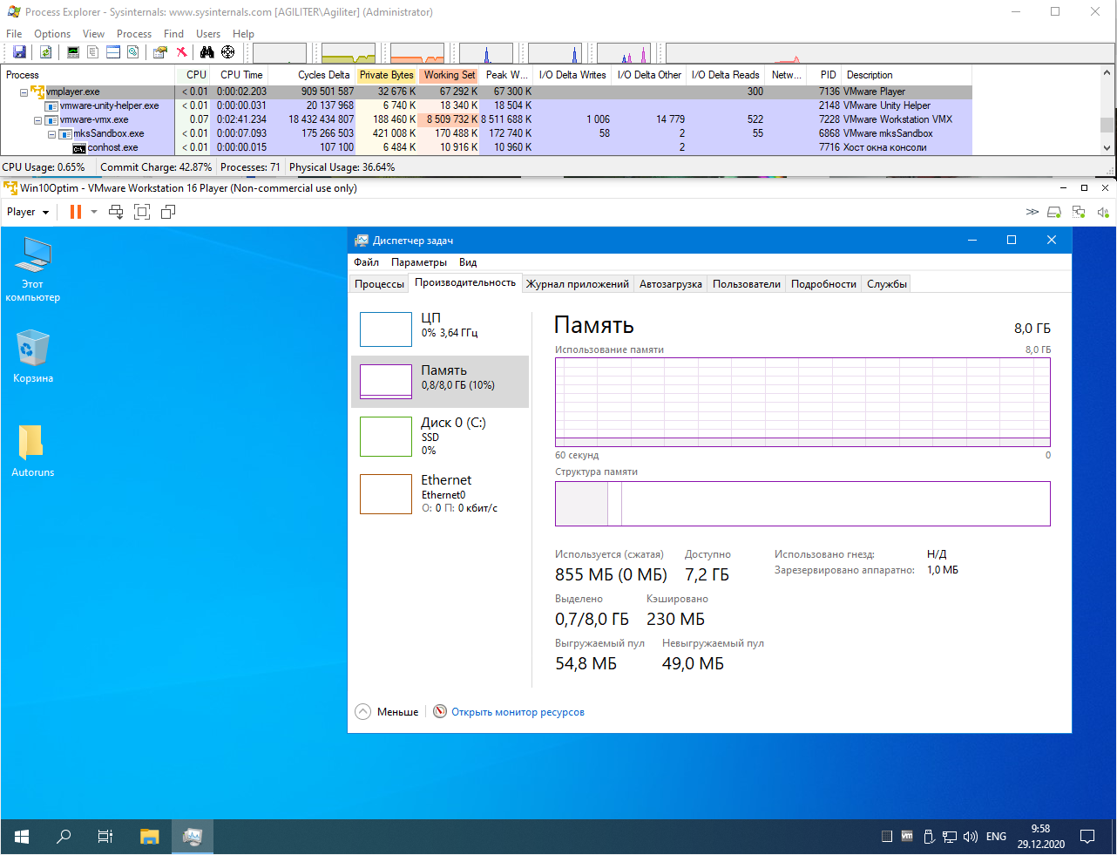Click the crosshair Find Window's Process icon
Image resolution: width=1117 pixels, height=855 pixels.
click(227, 52)
